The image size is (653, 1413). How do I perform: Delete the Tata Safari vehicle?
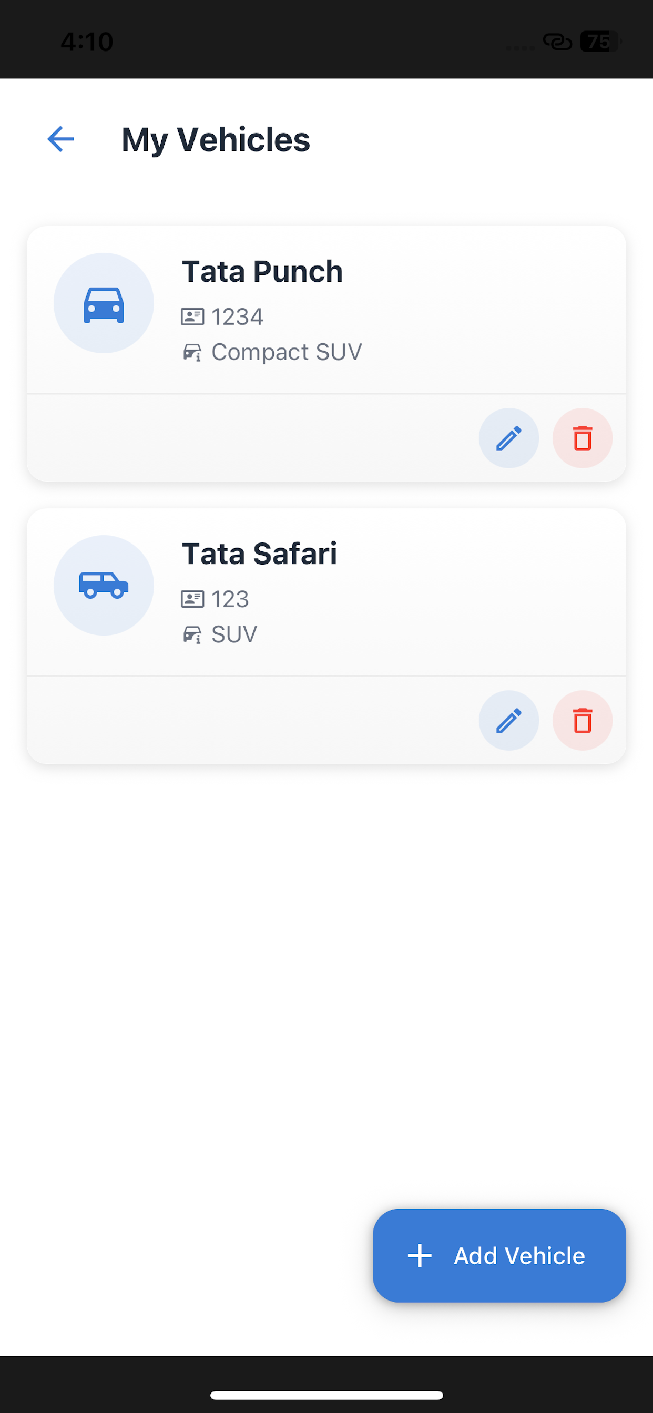click(582, 720)
